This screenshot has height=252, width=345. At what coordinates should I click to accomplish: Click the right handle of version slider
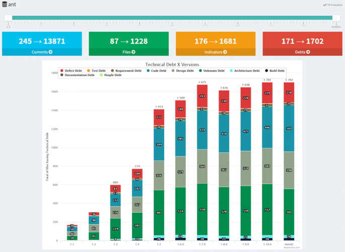(336, 18)
